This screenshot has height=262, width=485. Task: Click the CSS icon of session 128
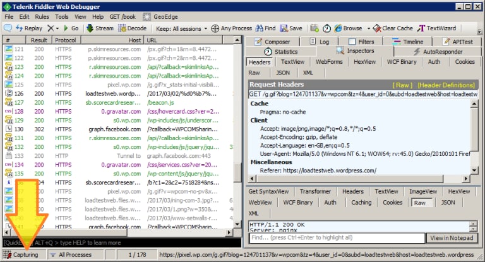9,111
